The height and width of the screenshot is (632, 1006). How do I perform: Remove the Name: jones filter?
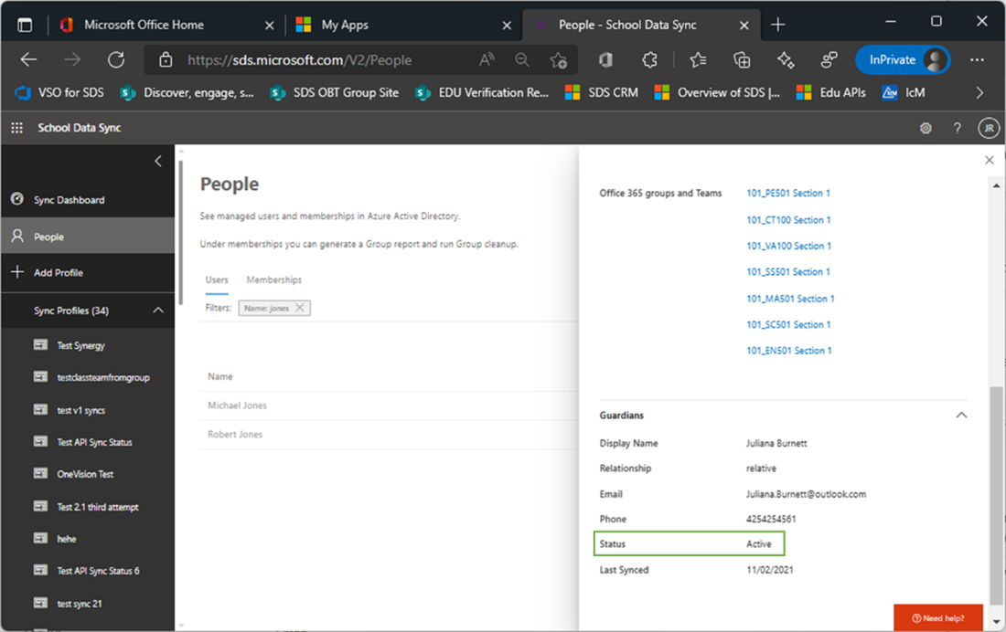300,308
